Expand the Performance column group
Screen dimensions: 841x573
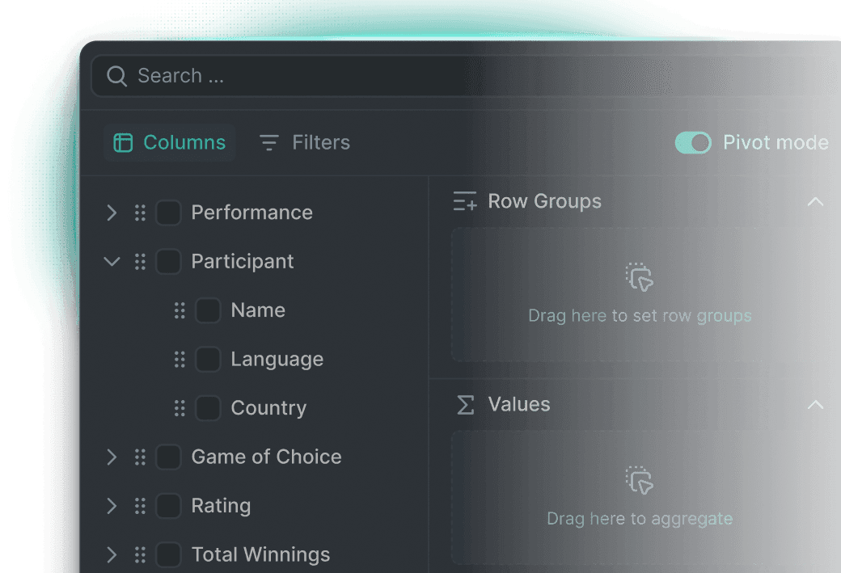click(x=112, y=213)
